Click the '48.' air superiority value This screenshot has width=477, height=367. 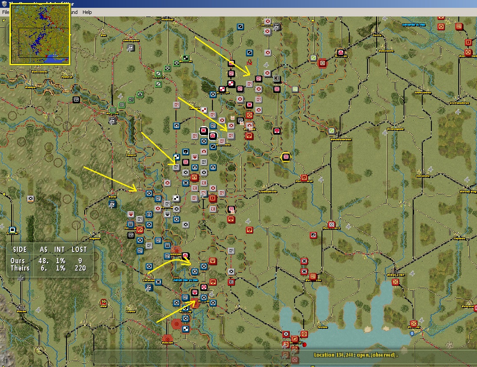click(x=43, y=261)
